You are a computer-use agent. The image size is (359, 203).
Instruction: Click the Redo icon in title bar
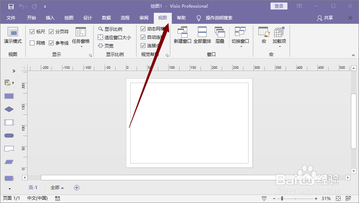(x=35, y=6)
